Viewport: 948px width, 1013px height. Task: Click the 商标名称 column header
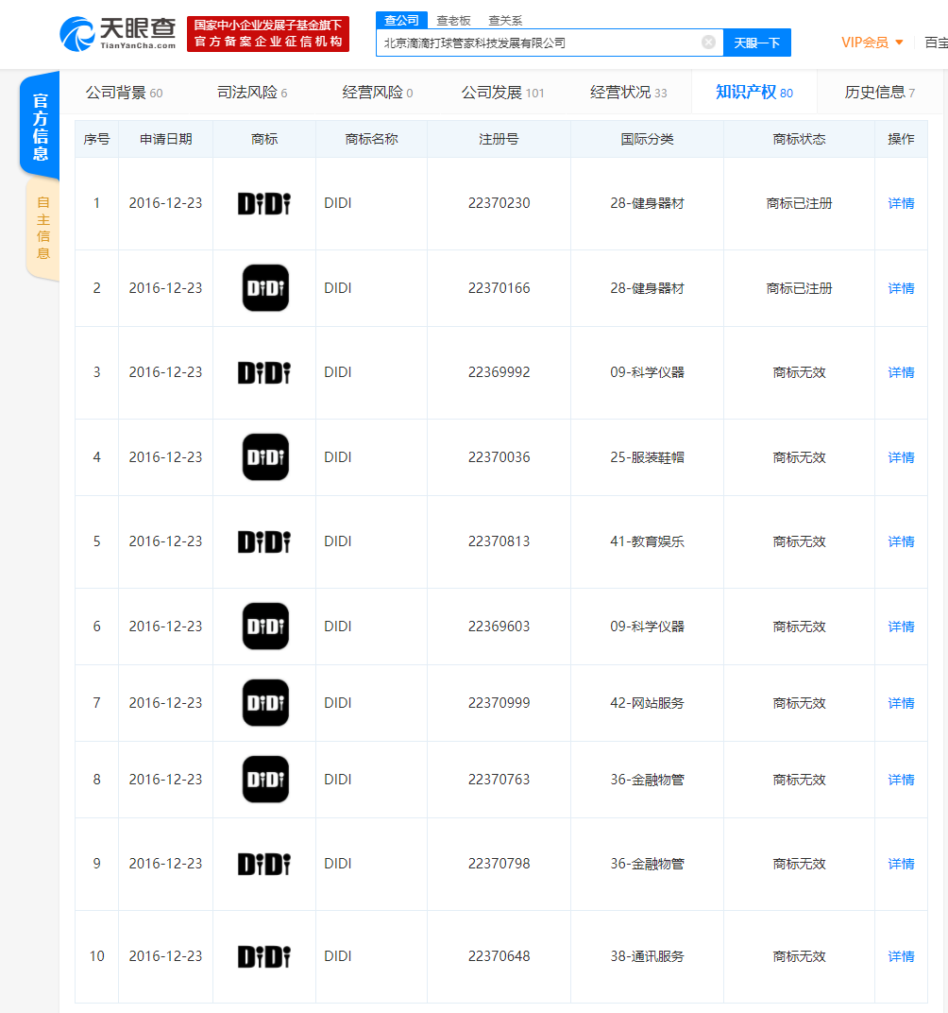point(372,139)
